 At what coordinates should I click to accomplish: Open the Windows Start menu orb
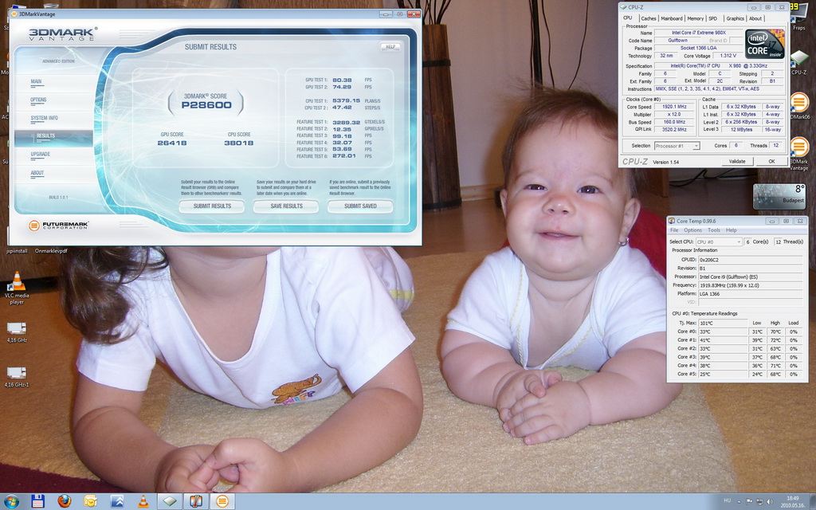11,502
